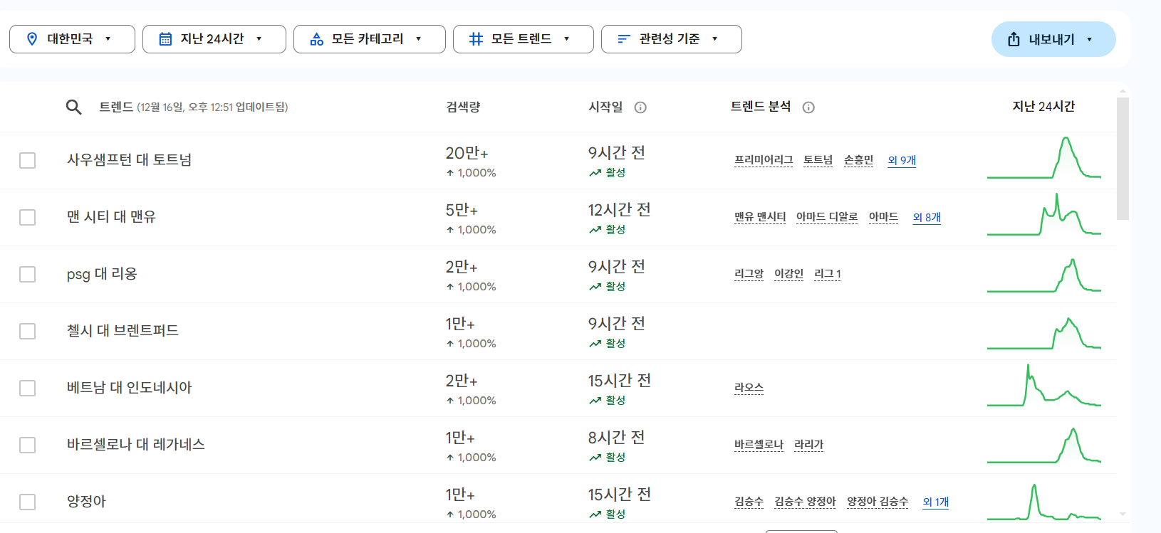Tick the checkbox for psg 대 리옹
Viewport: 1161px width, 533px height.
(x=28, y=274)
